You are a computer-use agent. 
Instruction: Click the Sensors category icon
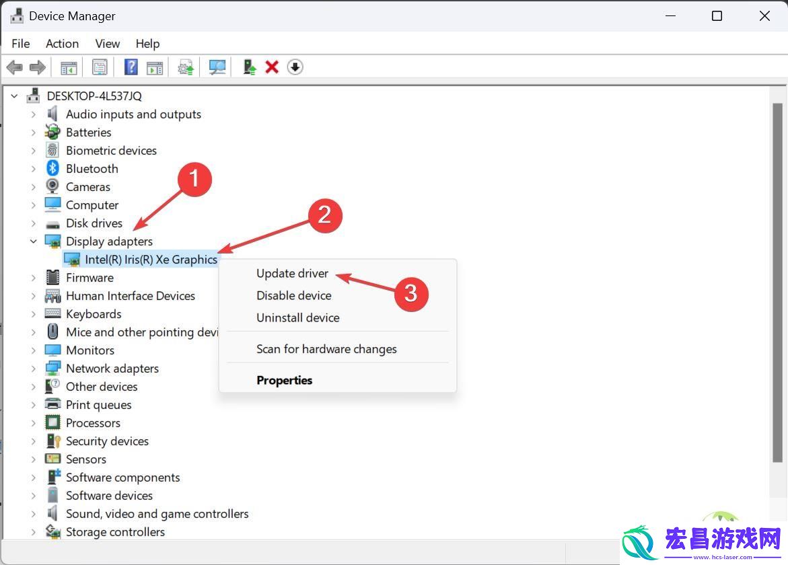point(52,459)
